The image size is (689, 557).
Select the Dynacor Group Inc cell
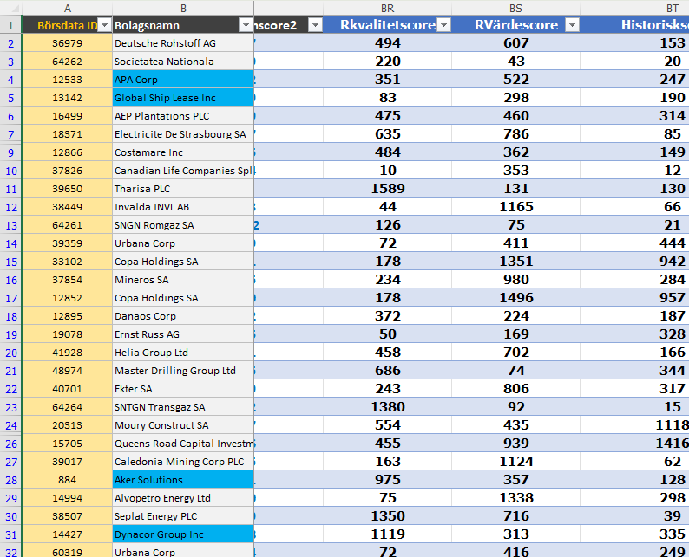(183, 534)
